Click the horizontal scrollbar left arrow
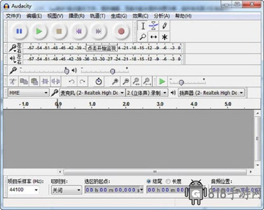 click(60, 171)
